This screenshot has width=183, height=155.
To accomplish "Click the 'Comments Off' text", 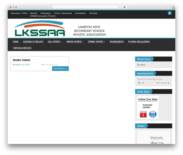I will (x=51, y=64).
